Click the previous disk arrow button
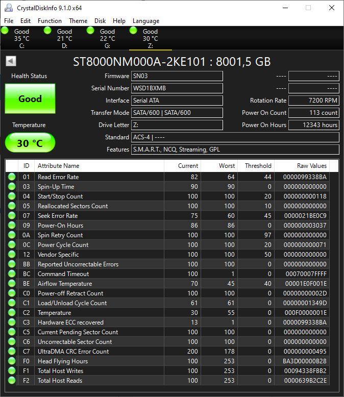This screenshot has height=397, width=344. pyautogui.click(x=11, y=61)
